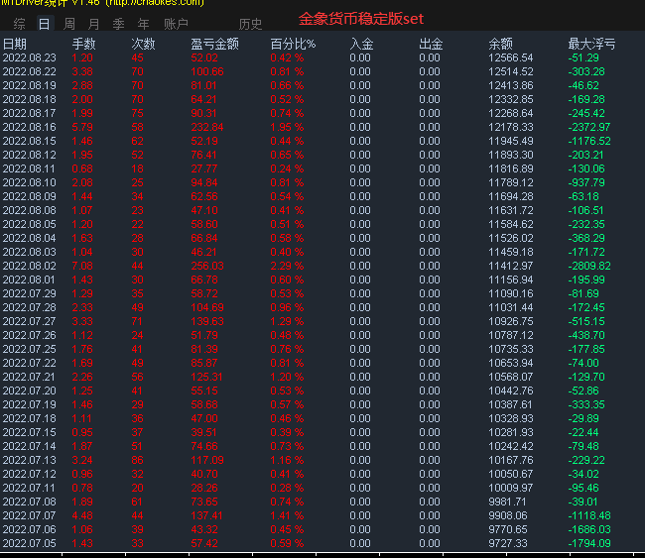Open the 历史 history tab
The width and height of the screenshot is (645, 558).
pyautogui.click(x=250, y=24)
